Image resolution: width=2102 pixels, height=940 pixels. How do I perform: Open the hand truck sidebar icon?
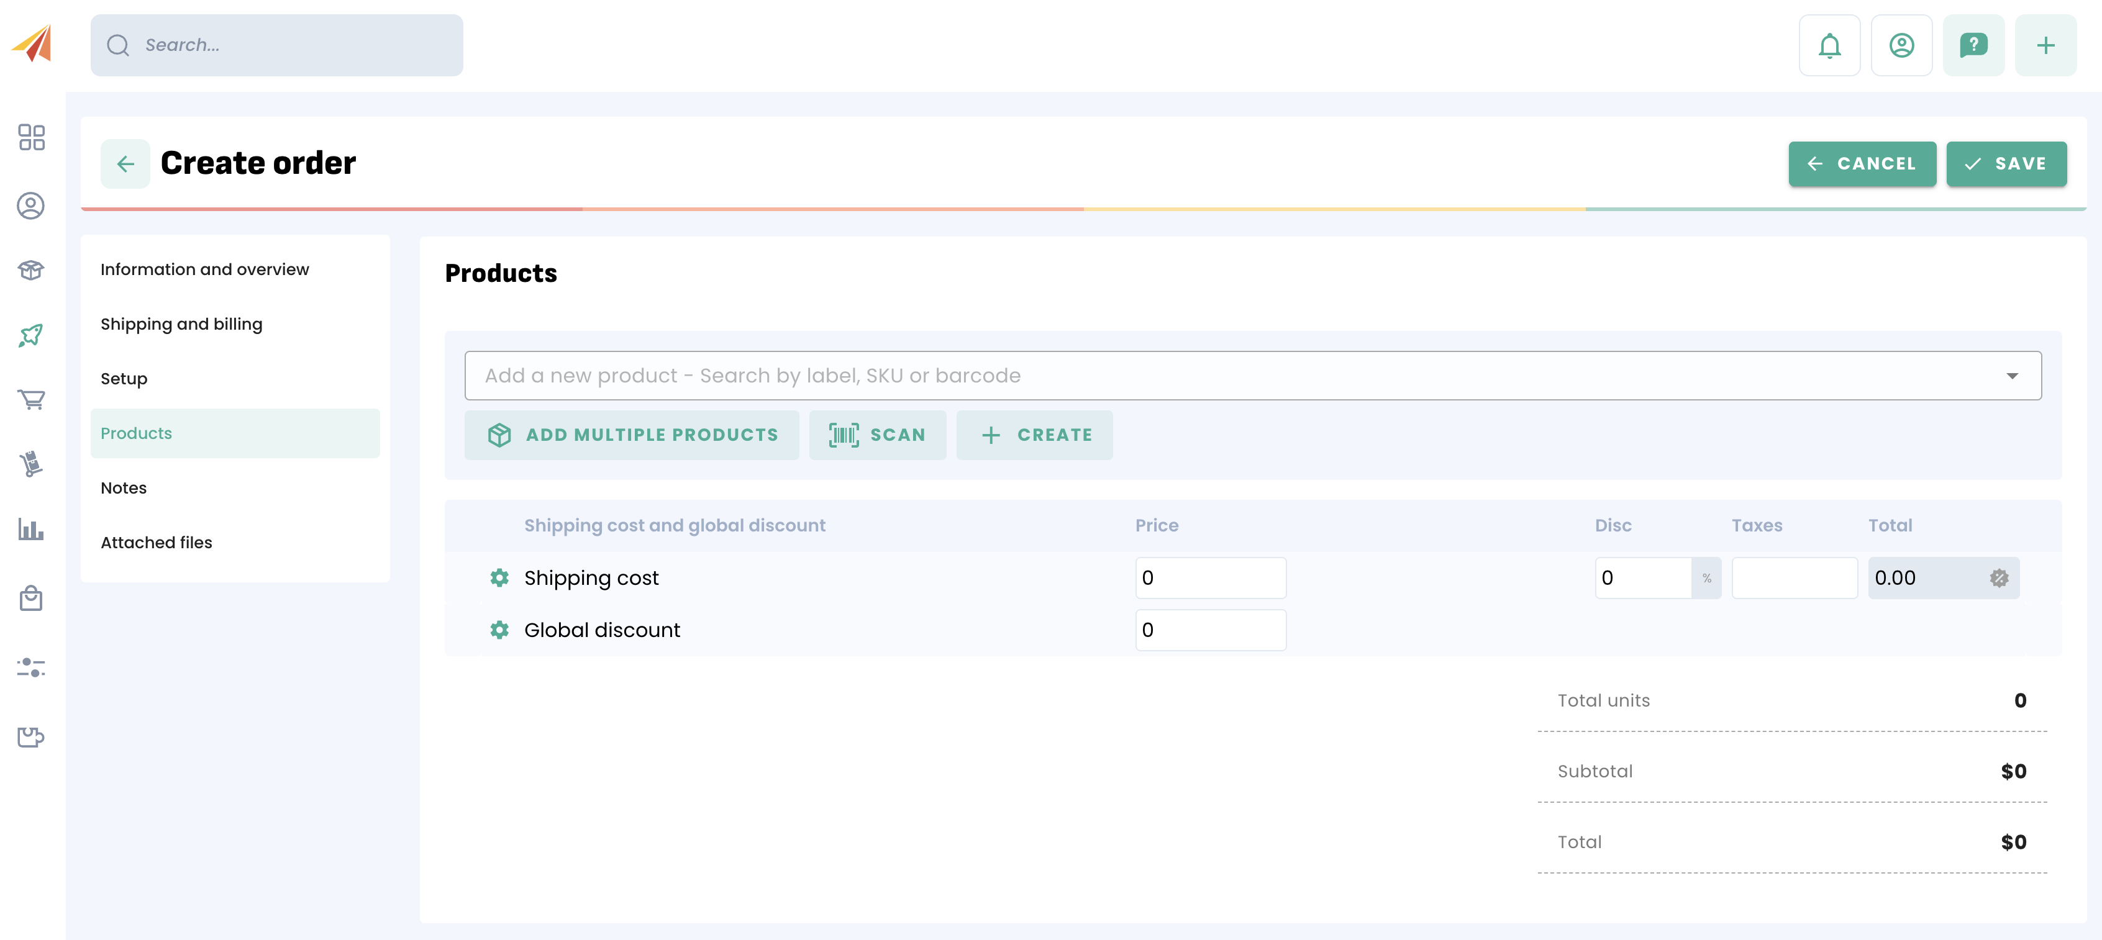pyautogui.click(x=31, y=464)
